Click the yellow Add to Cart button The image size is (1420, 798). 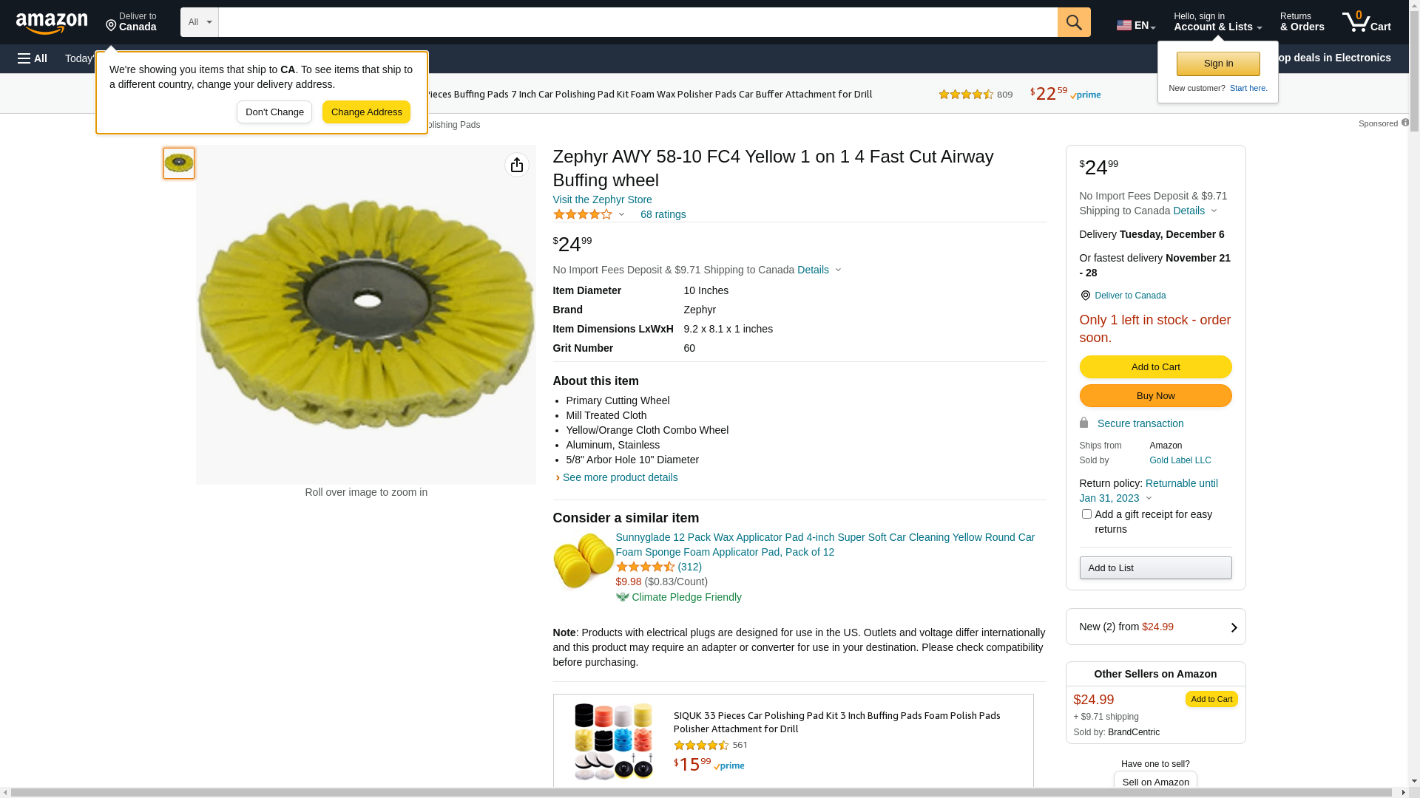coord(1155,367)
